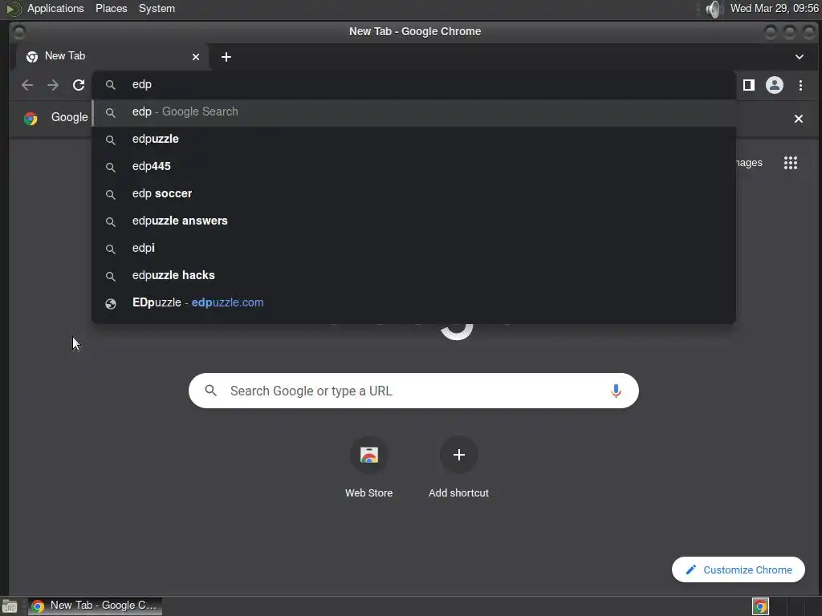Click the browser forward arrow
Viewport: 822px width, 616px height.
[x=53, y=85]
